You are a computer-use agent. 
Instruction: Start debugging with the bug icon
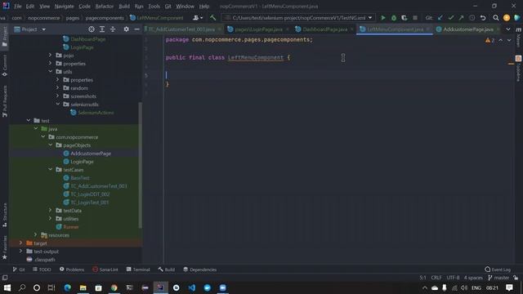click(394, 18)
